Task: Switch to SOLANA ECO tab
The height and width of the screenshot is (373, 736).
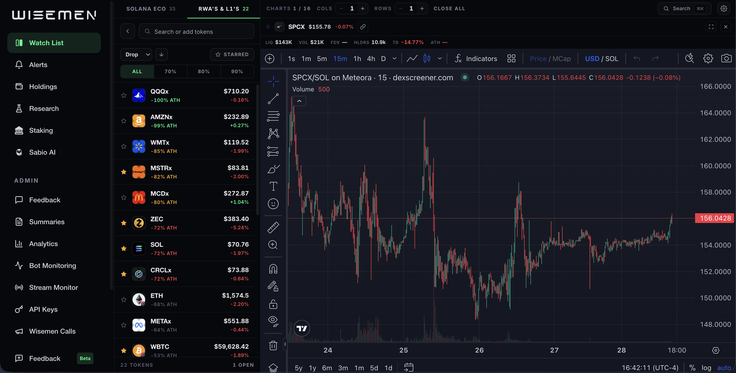Action: coord(151,9)
